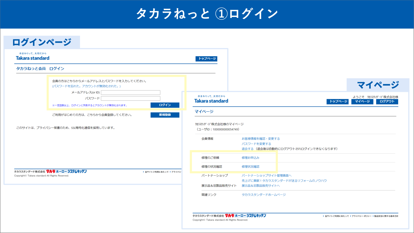This screenshot has height=233, width=414.
Task: Click the トップページ button on マイページ
Action: point(338,101)
